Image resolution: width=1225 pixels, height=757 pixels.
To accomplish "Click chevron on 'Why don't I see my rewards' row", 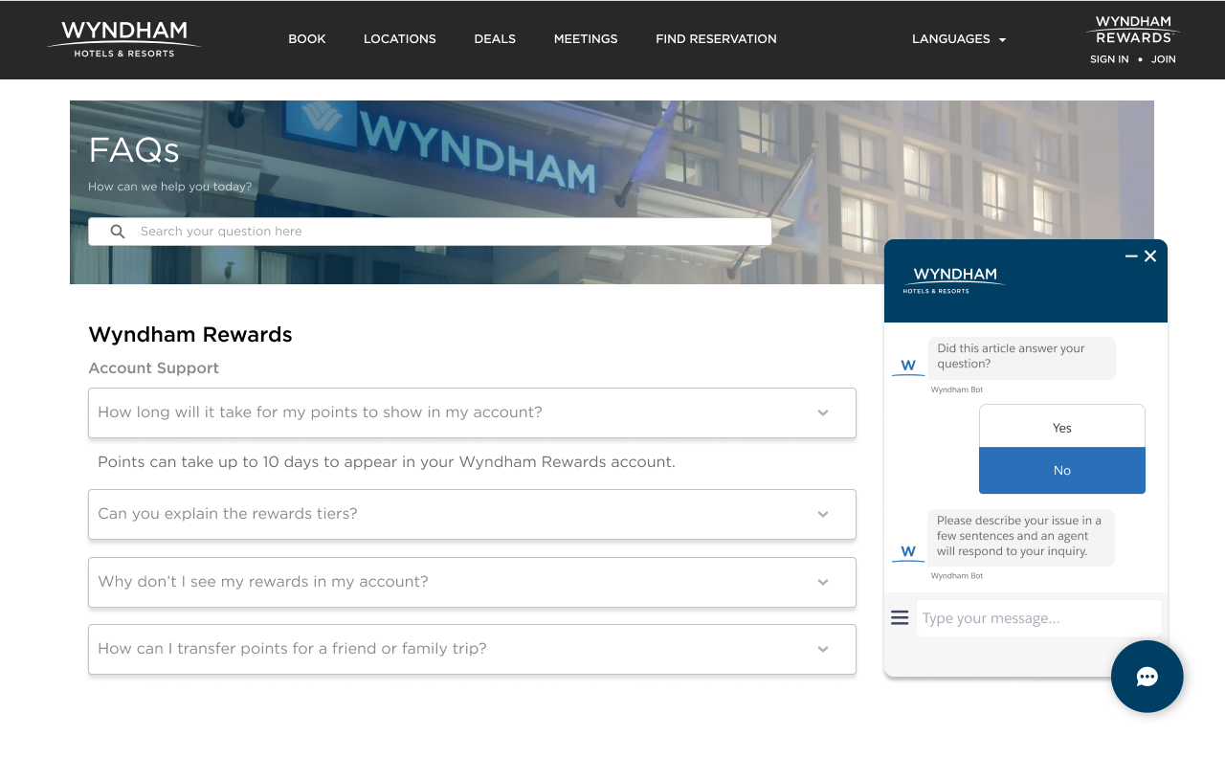I will pyautogui.click(x=823, y=583).
